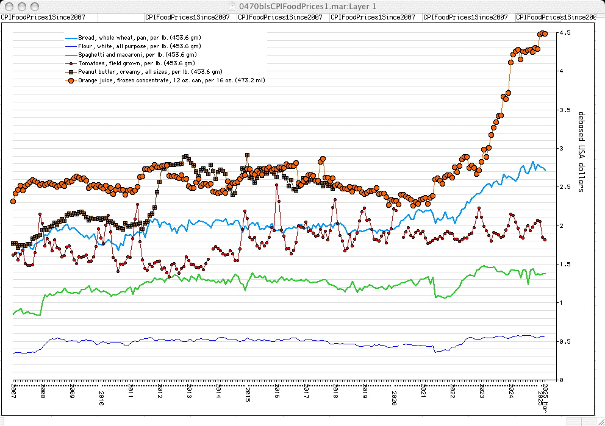Click the window close button
The height and width of the screenshot is (426, 605).
pos(9,7)
